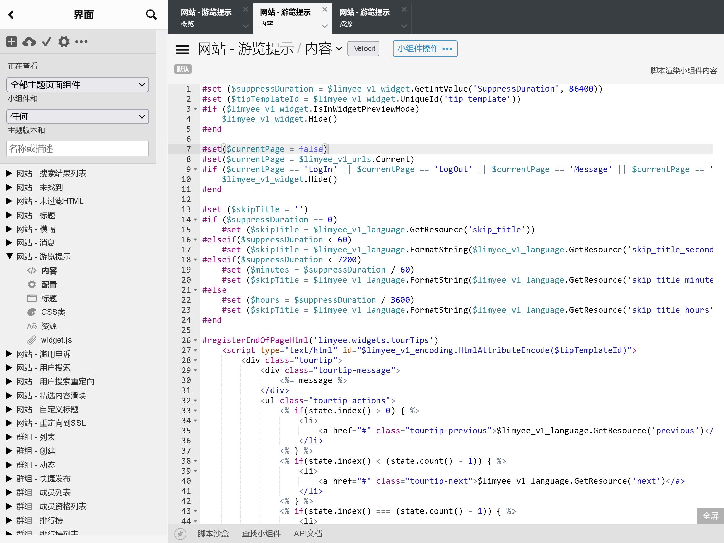This screenshot has height=543, width=724.
Task: Collapse the 网站 - 游览提示 tree node
Action: coord(10,257)
